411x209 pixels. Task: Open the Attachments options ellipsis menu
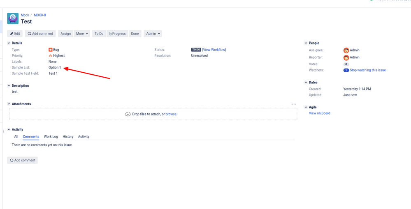click(294, 104)
